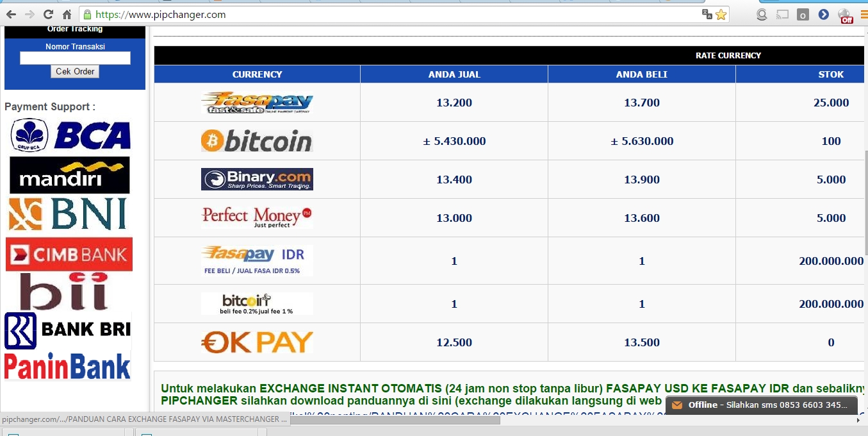868x436 pixels.
Task: Click the Cek Order button
Action: point(75,72)
